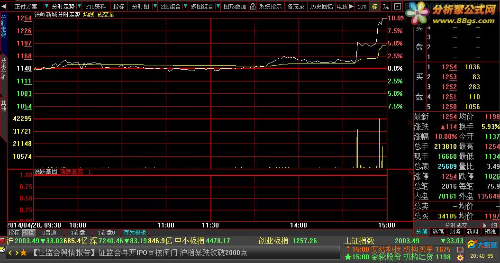Click the 大智慧 logo

482,245
